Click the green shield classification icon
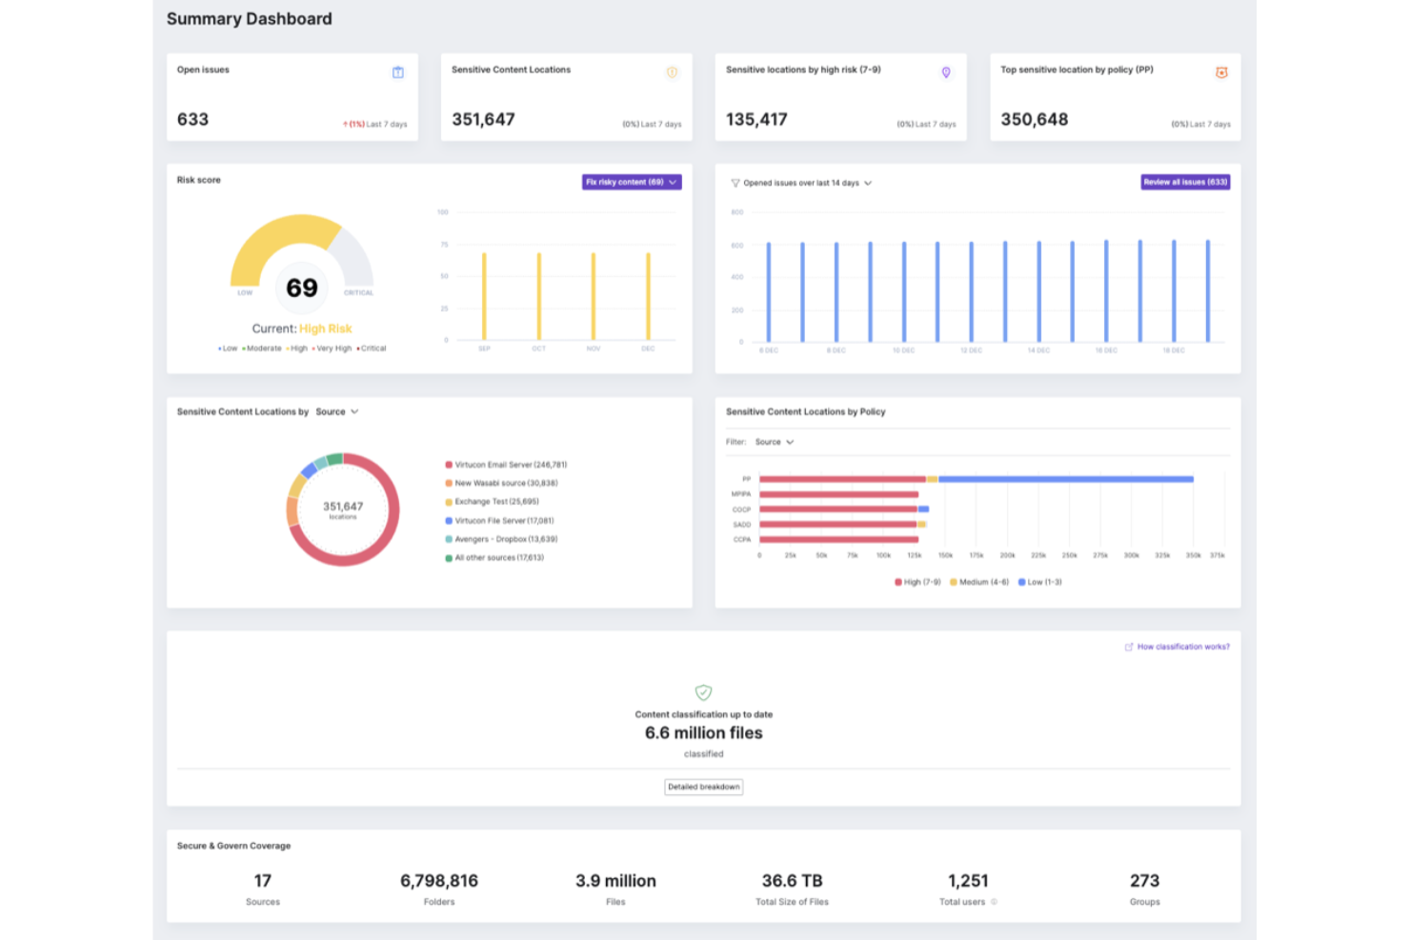1410x940 pixels. point(703,692)
